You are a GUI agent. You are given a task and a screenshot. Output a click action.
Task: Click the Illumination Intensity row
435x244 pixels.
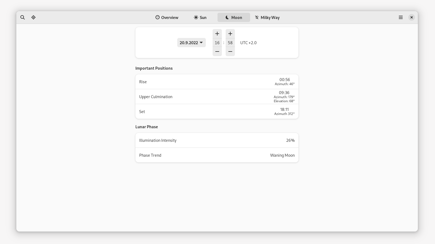(x=217, y=140)
